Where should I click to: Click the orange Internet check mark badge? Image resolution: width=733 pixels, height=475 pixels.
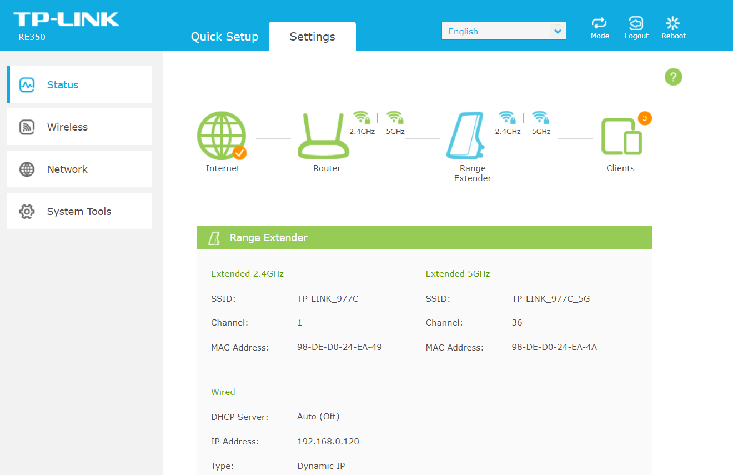click(x=239, y=153)
